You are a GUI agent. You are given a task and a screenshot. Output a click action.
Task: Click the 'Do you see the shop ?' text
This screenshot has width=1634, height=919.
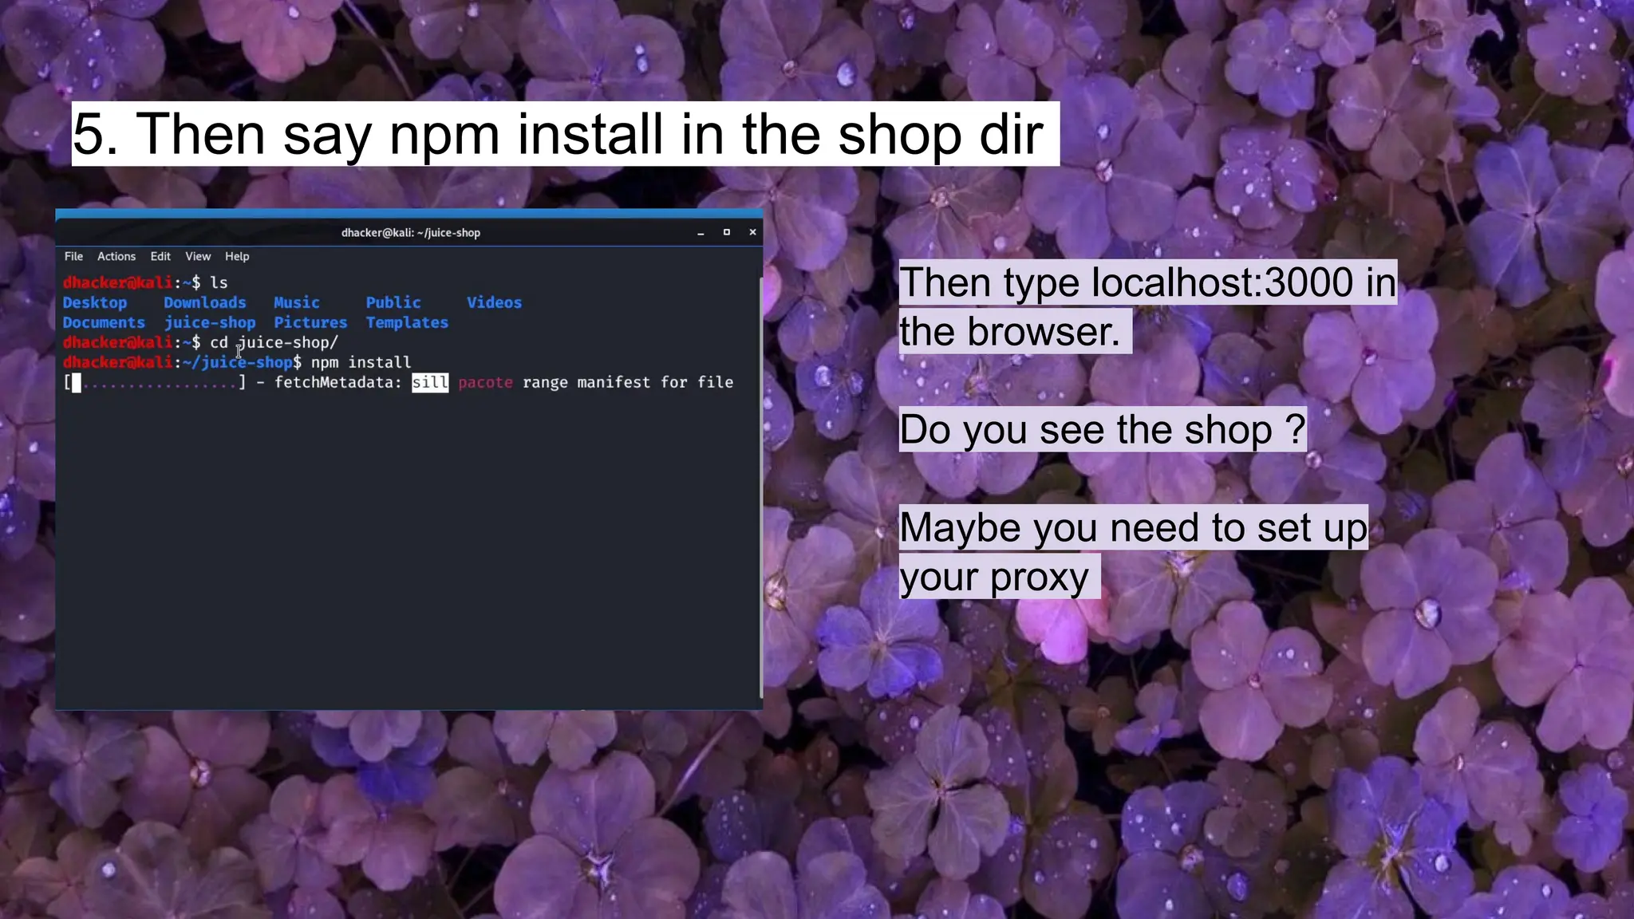click(1103, 429)
